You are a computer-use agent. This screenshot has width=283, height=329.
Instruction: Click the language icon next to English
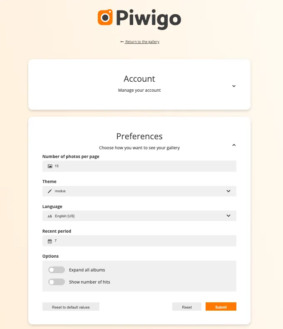click(x=50, y=216)
